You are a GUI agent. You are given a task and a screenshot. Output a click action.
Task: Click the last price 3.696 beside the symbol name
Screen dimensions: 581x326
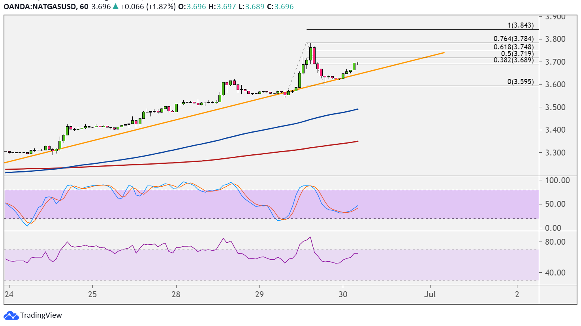[x=101, y=7]
